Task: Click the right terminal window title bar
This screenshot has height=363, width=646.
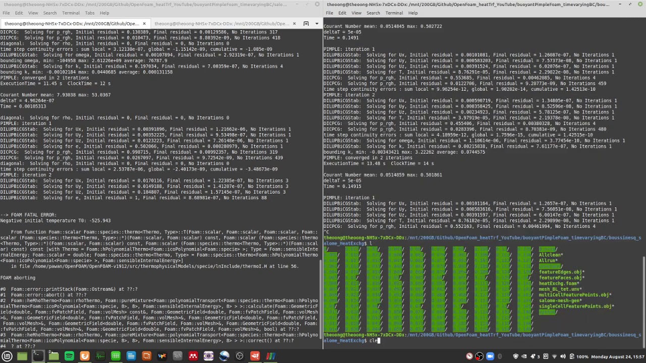Action: click(x=484, y=5)
